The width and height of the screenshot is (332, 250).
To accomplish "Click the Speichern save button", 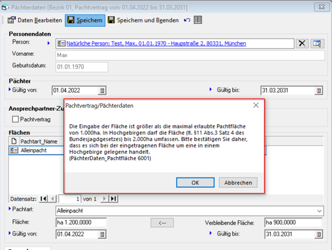I will tap(84, 20).
